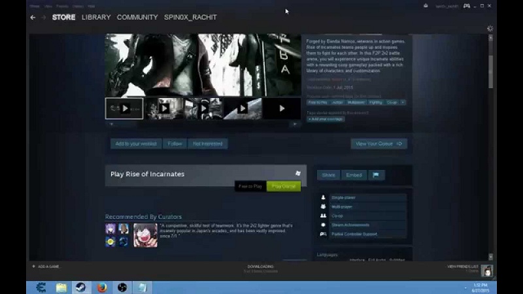Go forward with the right arrow
This screenshot has height=294, width=523.
(43, 18)
